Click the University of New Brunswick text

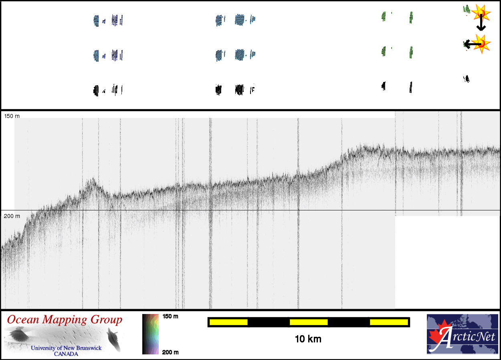[66, 348]
